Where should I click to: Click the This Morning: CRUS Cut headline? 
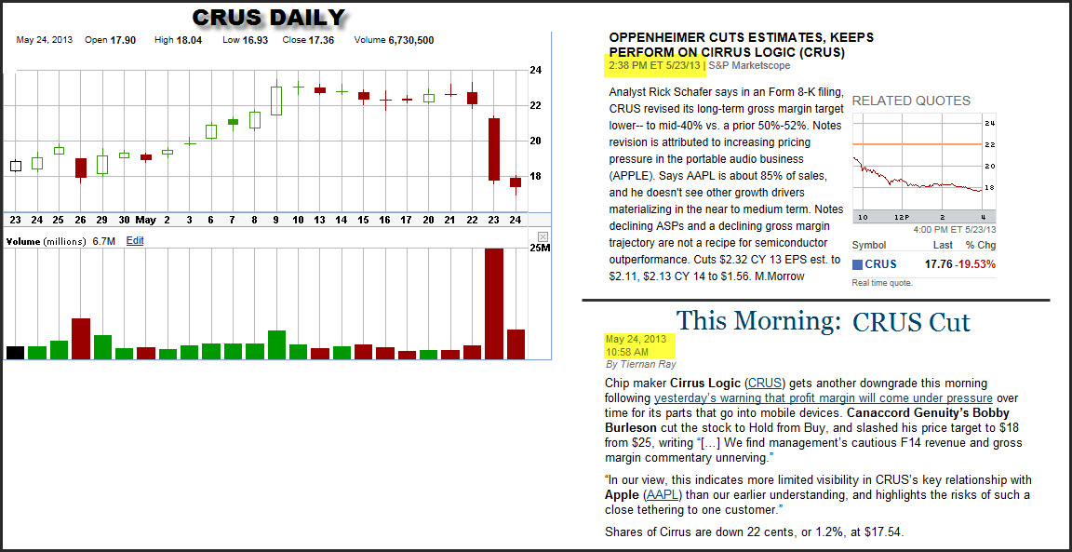point(824,321)
